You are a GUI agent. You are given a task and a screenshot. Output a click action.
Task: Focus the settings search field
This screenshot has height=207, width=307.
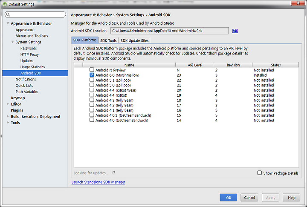[35, 14]
